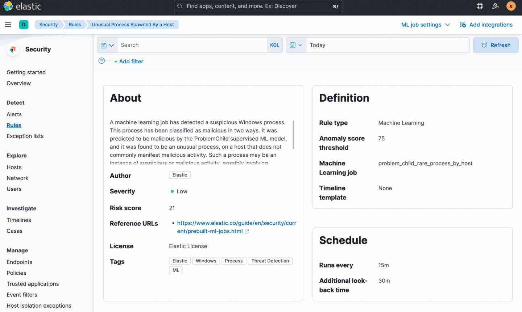Expand the ML job settings dropdown
Viewport: 522px width, 312px height.
pos(425,25)
